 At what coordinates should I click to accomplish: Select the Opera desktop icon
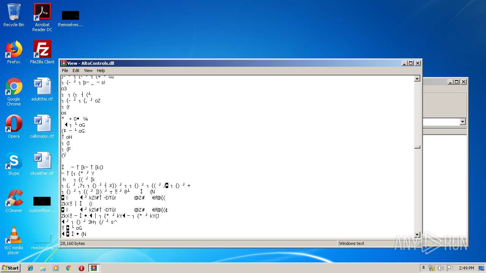[14, 127]
